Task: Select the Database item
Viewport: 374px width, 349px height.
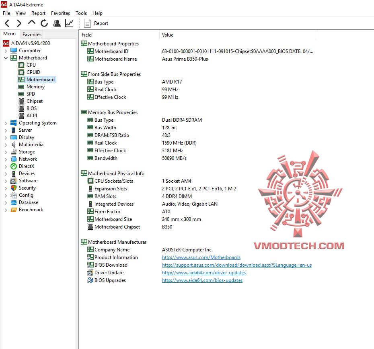Action: point(24,202)
